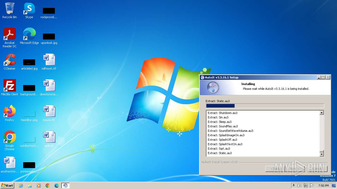This screenshot has height=189, width=337.
Task: Select hiseditor.png file icon
Action: [x=29, y=115]
